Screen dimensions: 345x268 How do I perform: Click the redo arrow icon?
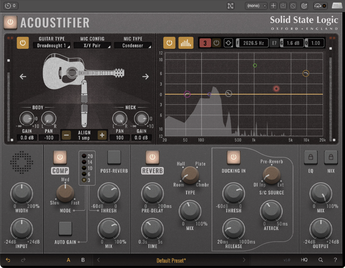[x=23, y=260]
